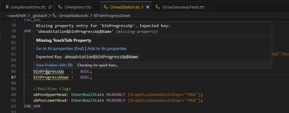Click the file icon on compilerswitches.ttc tab
This screenshot has height=113, width=289.
pyautogui.click(x=7, y=7)
